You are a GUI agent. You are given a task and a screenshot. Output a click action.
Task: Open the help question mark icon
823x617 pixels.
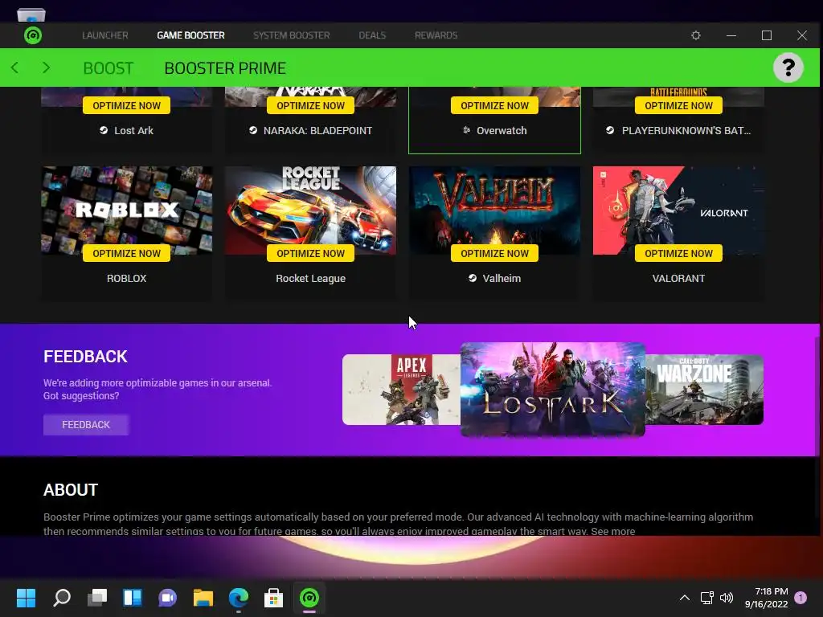pos(788,67)
